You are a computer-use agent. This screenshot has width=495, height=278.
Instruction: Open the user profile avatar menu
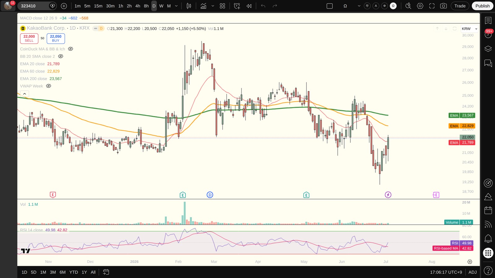click(x=8, y=6)
